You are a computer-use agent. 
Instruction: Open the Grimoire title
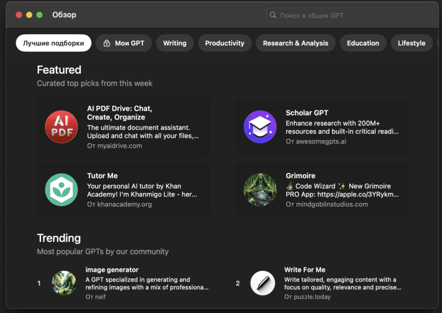pos(300,175)
